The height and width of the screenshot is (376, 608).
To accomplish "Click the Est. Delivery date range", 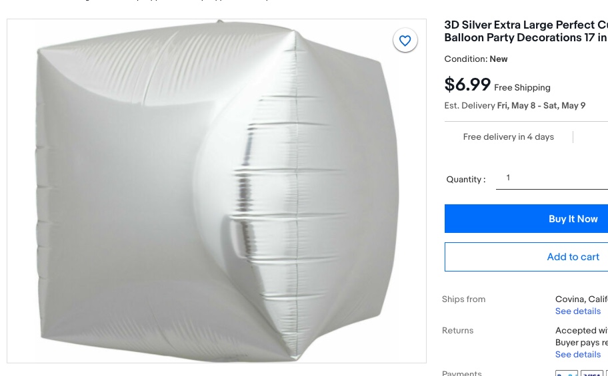I will pos(541,106).
